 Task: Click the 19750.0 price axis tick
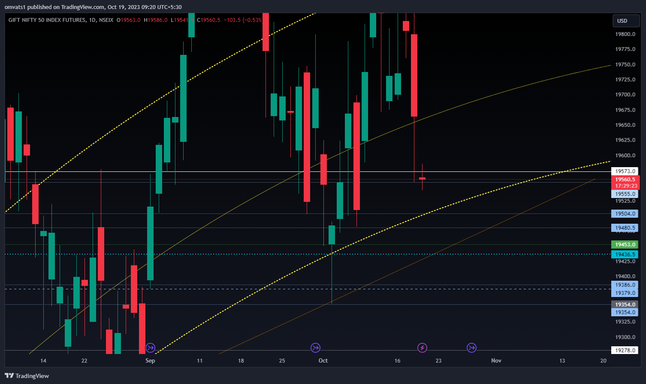coord(625,65)
